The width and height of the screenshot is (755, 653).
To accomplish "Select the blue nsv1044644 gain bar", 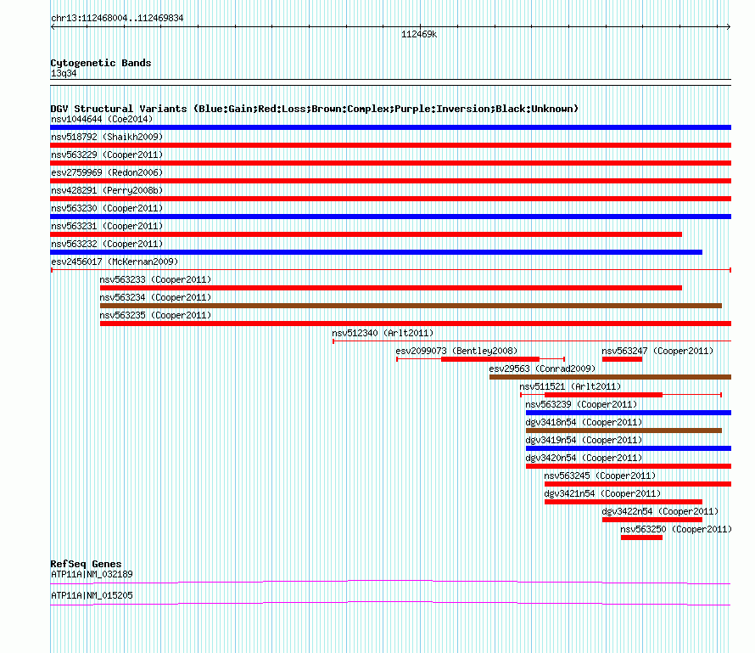I will pos(390,127).
